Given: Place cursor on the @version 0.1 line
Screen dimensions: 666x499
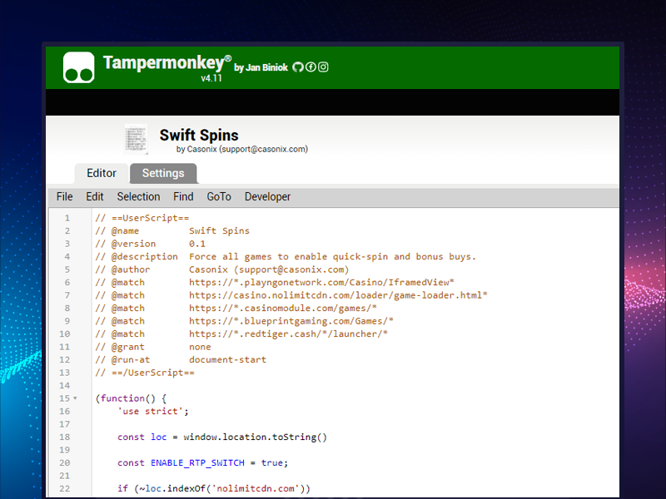Looking at the screenshot, I should pyautogui.click(x=150, y=244).
